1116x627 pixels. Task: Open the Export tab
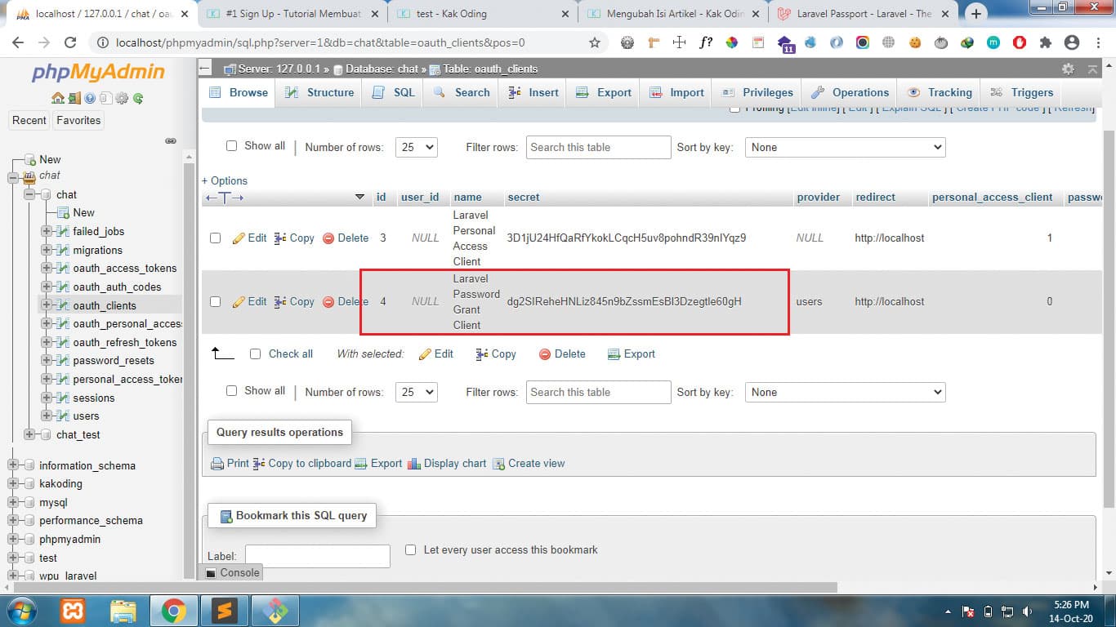pyautogui.click(x=604, y=92)
